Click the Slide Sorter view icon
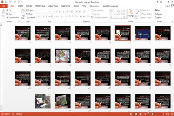The height and width of the screenshot is (116, 174). [x=136, y=114]
